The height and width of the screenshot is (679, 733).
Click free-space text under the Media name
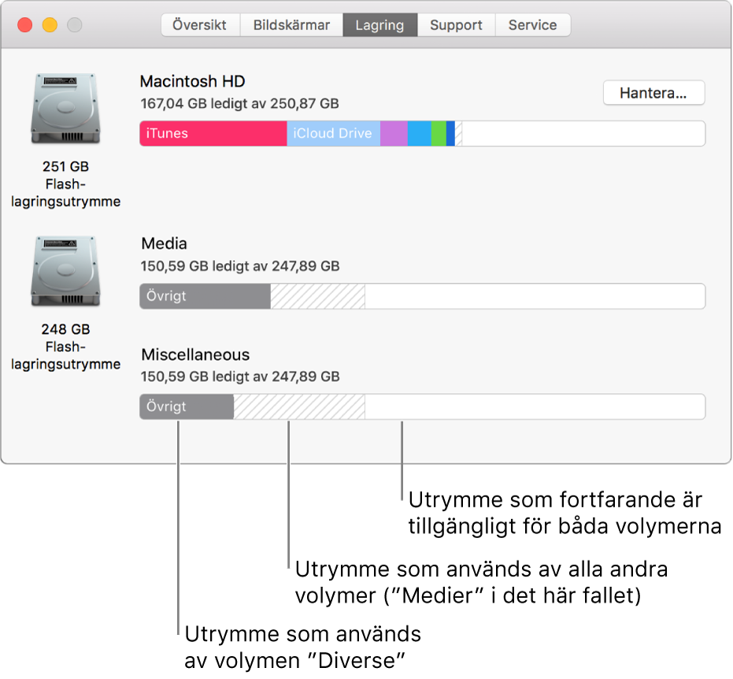[x=240, y=266]
